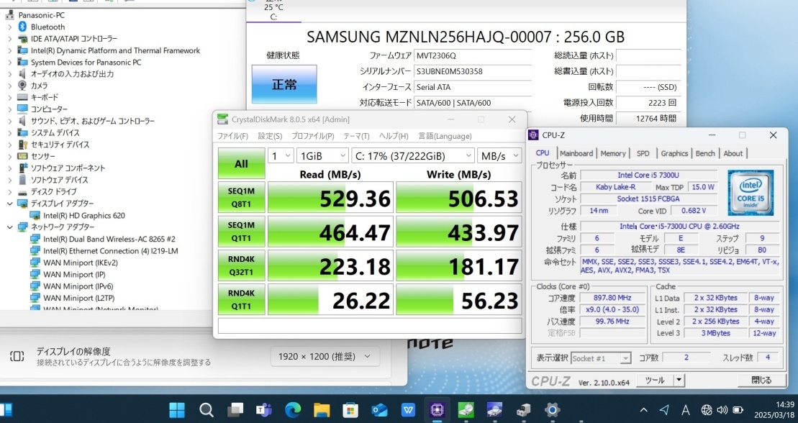798x423 pixels.
Task: Click the Intel Core i5 logo in CPU-Z
Action: click(x=751, y=193)
